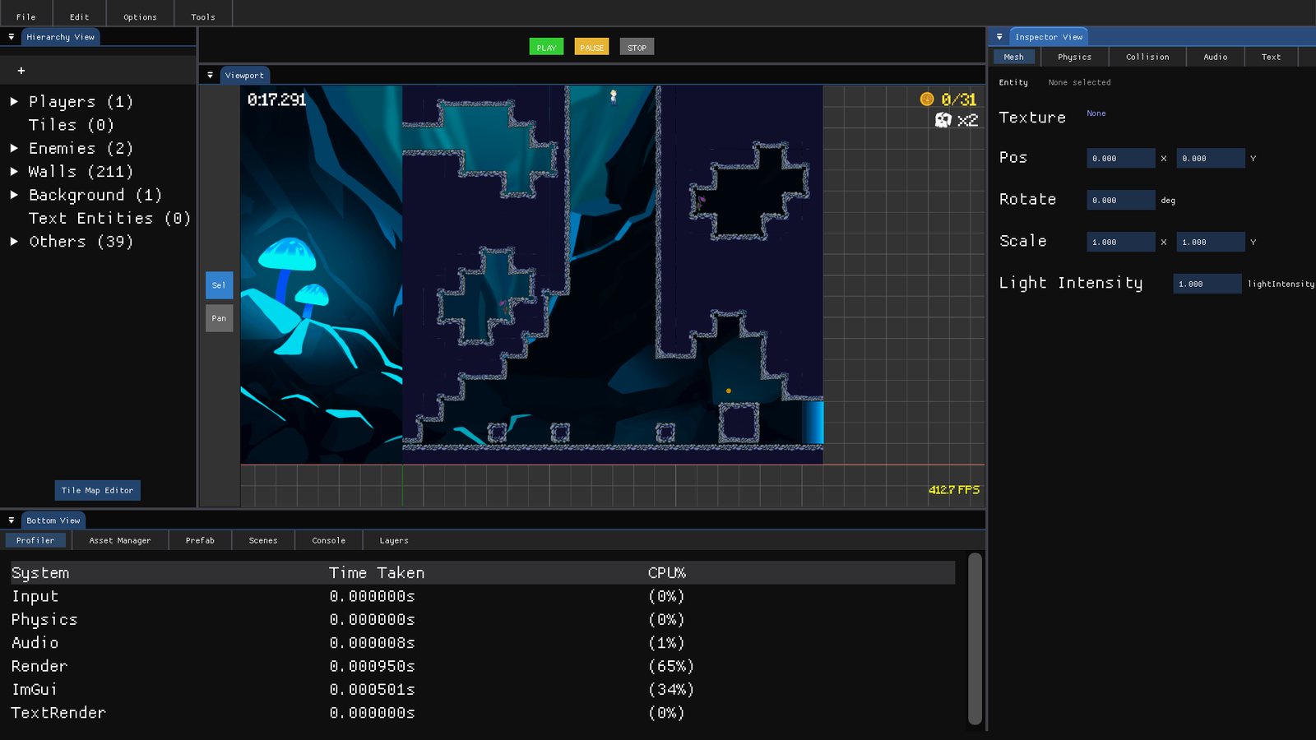Image resolution: width=1316 pixels, height=740 pixels.
Task: Select the Viewport tab
Action: coord(244,75)
